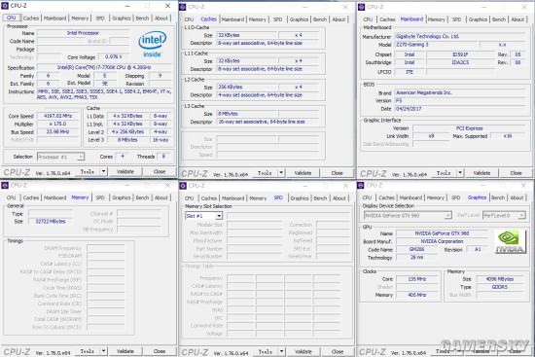Click the Specification field showing i7-7700K
The width and height of the screenshot is (535, 357).
(x=104, y=67)
